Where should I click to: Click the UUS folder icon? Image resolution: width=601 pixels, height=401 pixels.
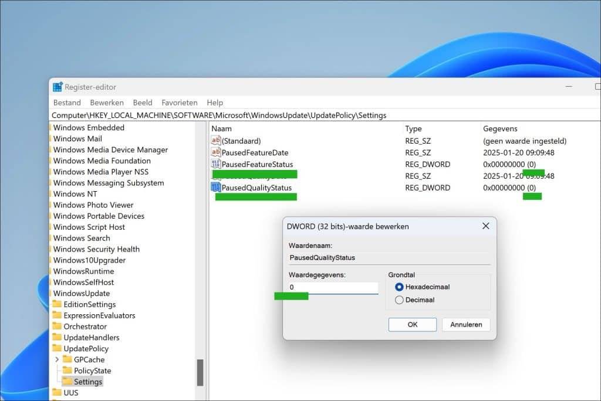[x=57, y=393]
